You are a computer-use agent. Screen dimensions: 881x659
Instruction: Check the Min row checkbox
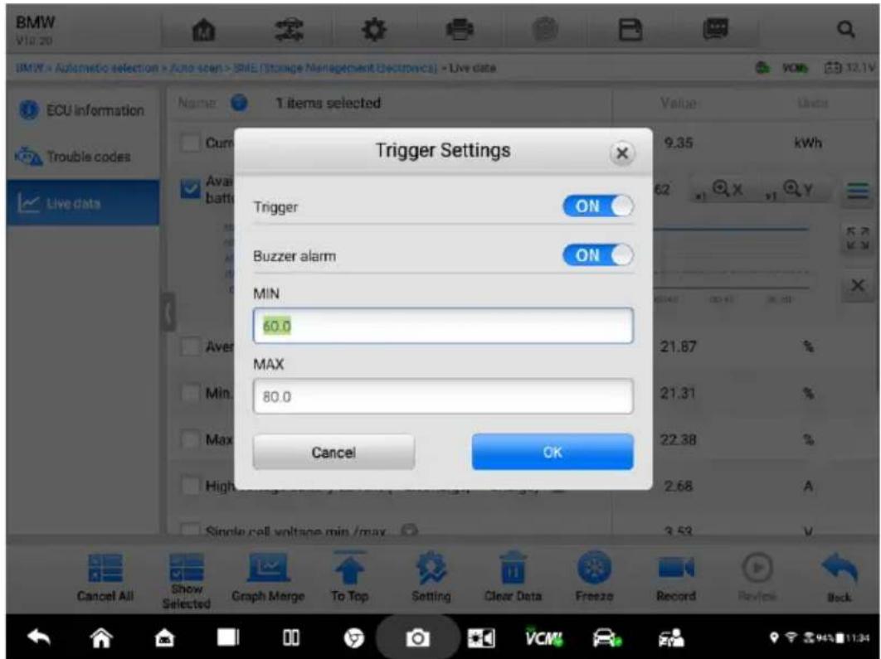coord(191,392)
